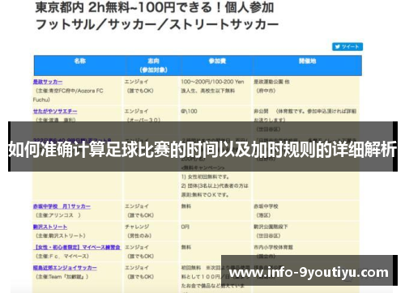This screenshot has height=293, width=405.
Task: Click the (男性のみ) target text
Action: pos(139,236)
